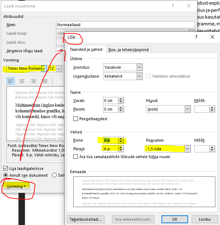Apply justify alignment icon

click(45, 82)
